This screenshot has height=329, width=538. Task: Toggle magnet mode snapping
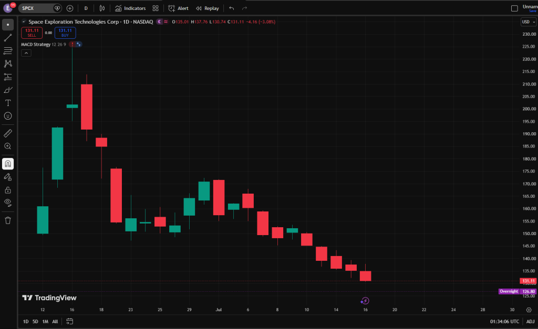8,164
